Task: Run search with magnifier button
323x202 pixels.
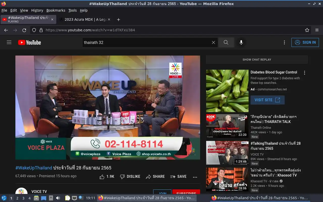Action: click(226, 42)
